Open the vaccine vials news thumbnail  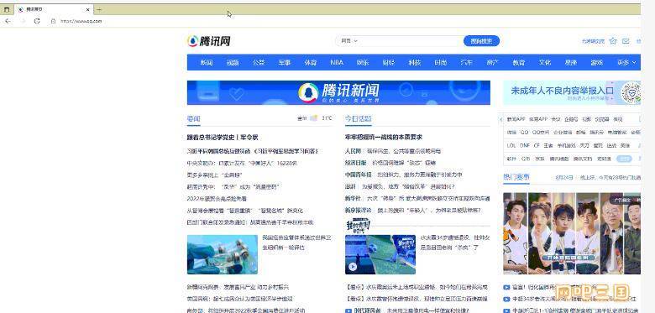pyautogui.click(x=223, y=254)
